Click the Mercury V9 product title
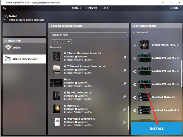This screenshot has height=137, width=183. (x=73, y=106)
